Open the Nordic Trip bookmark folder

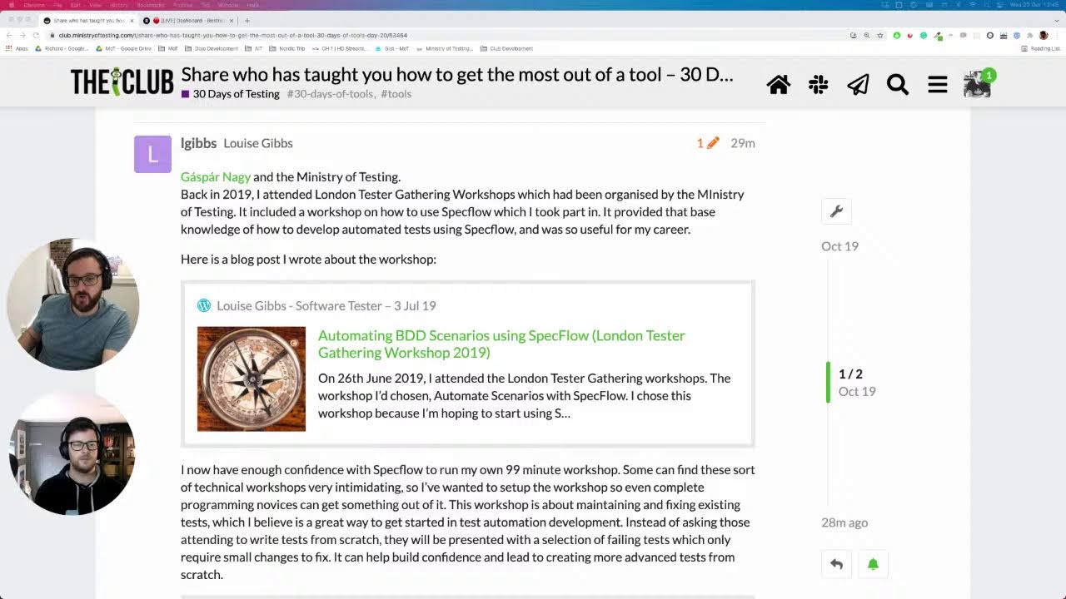coord(287,48)
